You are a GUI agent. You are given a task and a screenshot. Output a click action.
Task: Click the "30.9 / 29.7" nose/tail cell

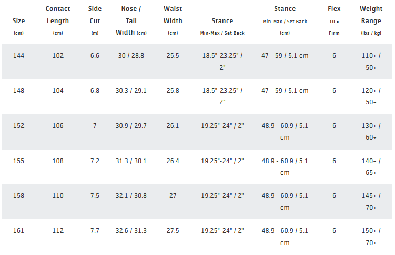[x=131, y=126]
